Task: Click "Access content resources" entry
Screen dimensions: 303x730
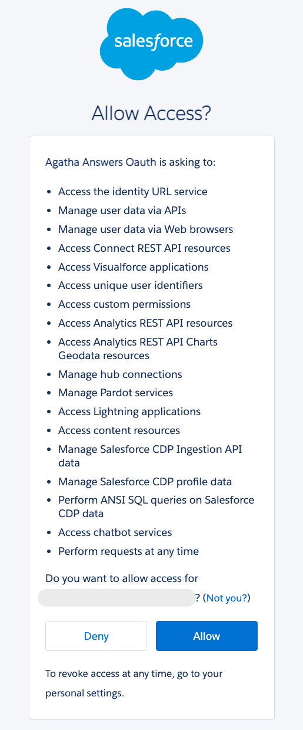Action: [119, 430]
